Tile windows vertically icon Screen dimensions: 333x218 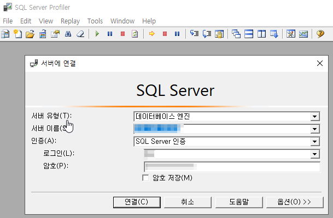click(261, 34)
